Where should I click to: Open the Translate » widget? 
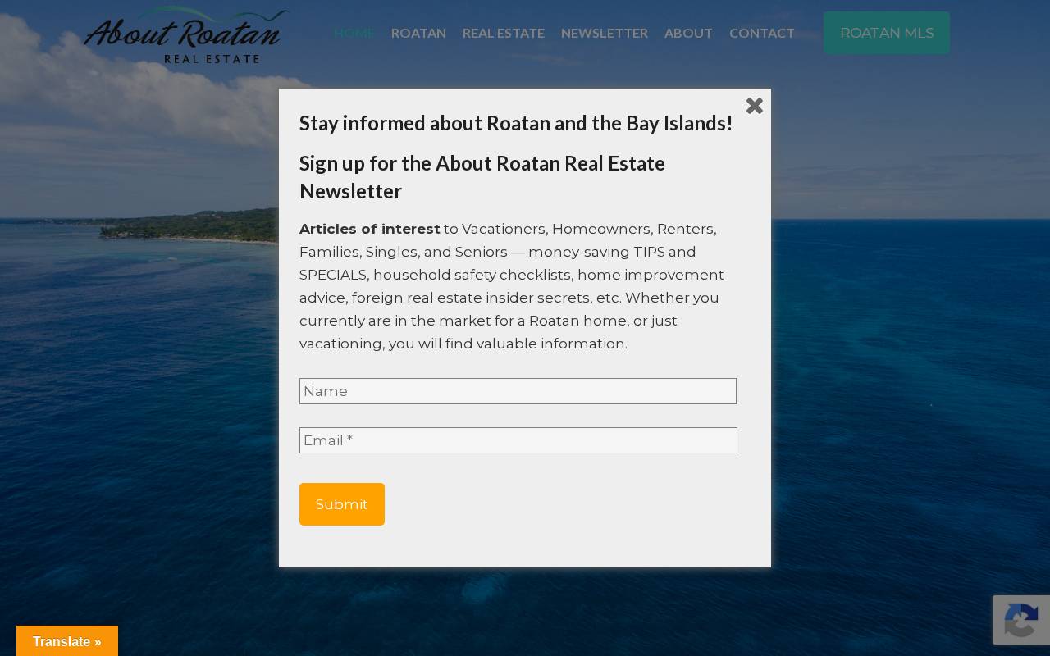tap(67, 641)
